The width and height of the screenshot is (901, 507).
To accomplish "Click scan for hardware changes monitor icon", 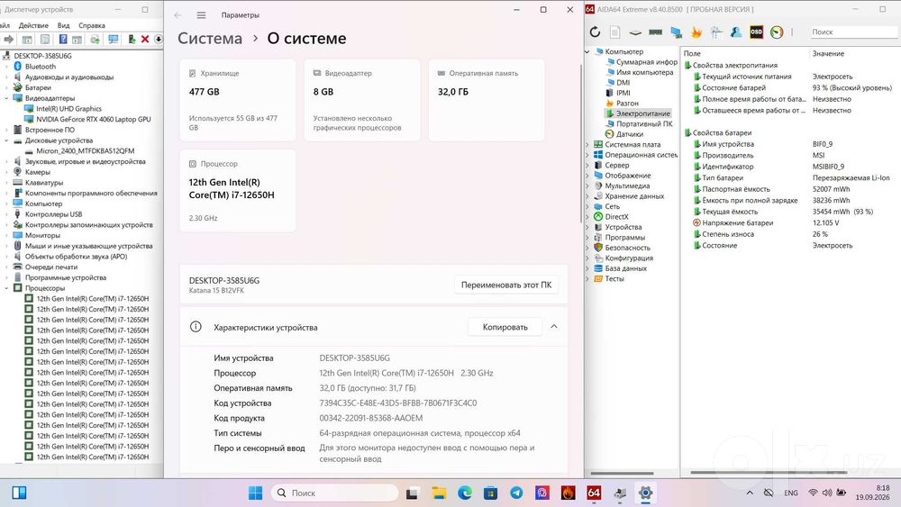I will (114, 39).
